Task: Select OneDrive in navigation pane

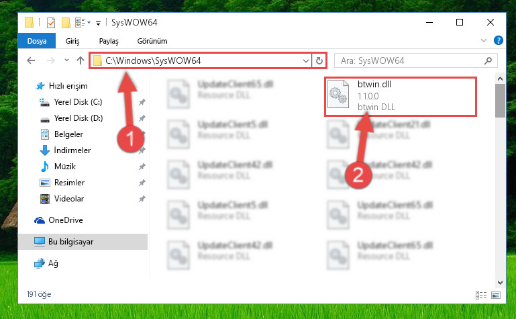Action: click(x=66, y=220)
